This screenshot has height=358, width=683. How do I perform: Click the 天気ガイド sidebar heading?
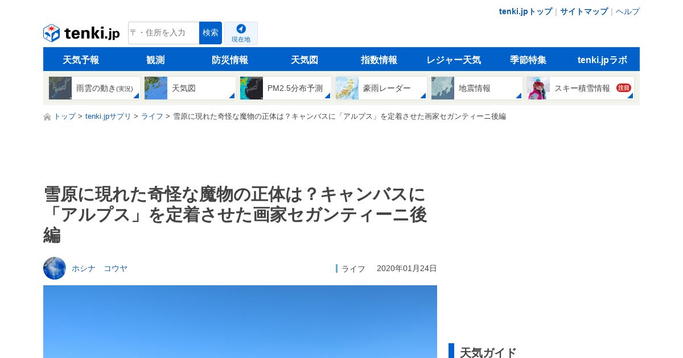(488, 352)
